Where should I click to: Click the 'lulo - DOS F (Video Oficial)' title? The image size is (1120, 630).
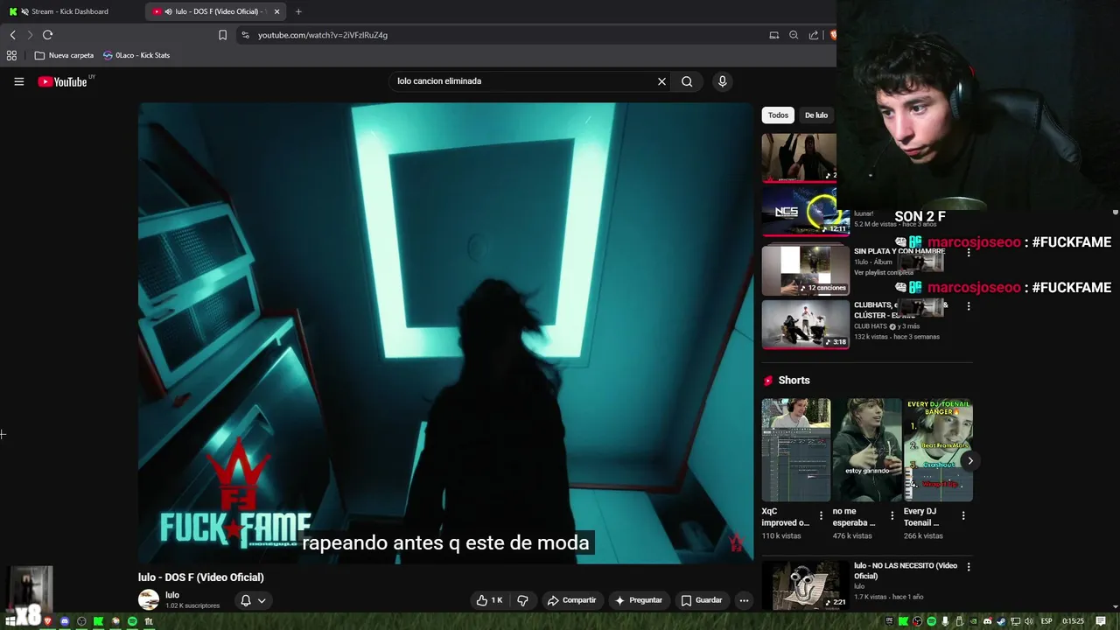[200, 577]
